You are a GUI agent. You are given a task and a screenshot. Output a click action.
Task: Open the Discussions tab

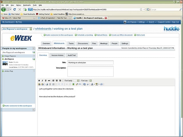point(83,43)
